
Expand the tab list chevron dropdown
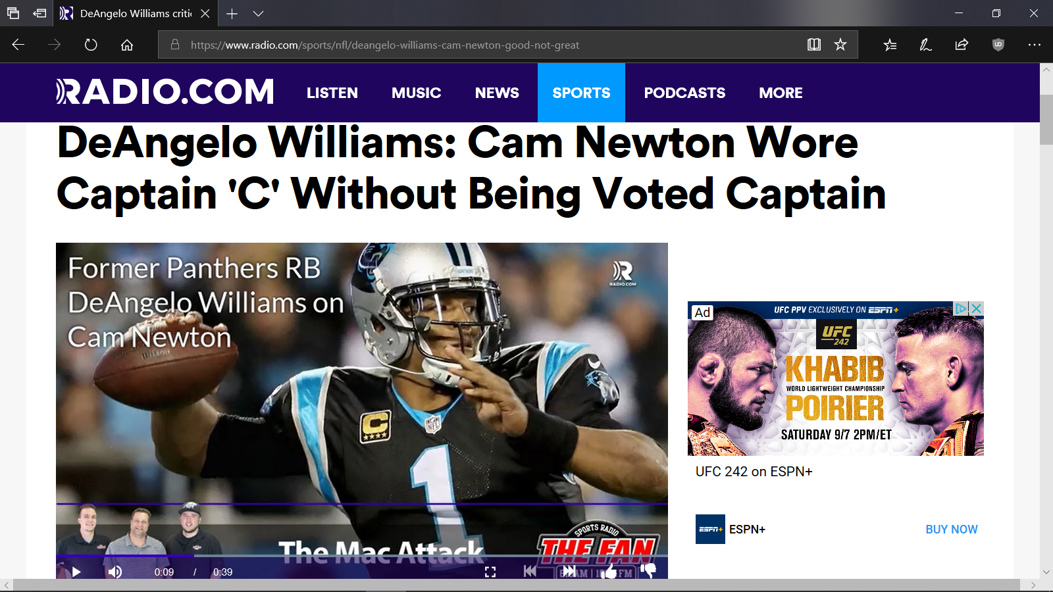(258, 13)
